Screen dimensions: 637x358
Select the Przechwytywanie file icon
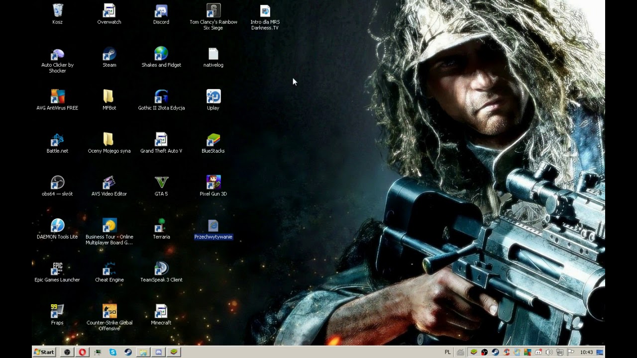coord(213,229)
